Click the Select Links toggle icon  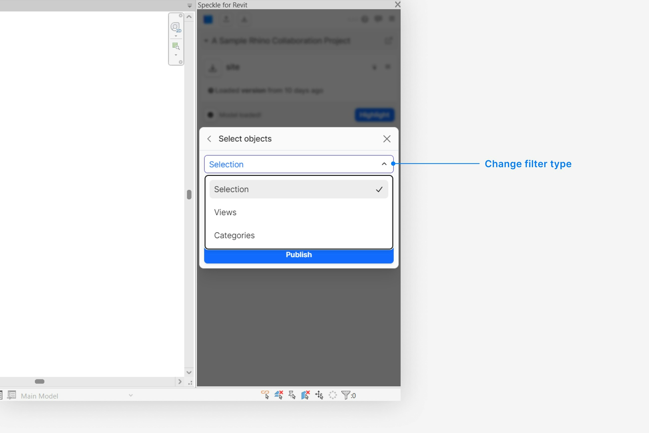(x=265, y=395)
